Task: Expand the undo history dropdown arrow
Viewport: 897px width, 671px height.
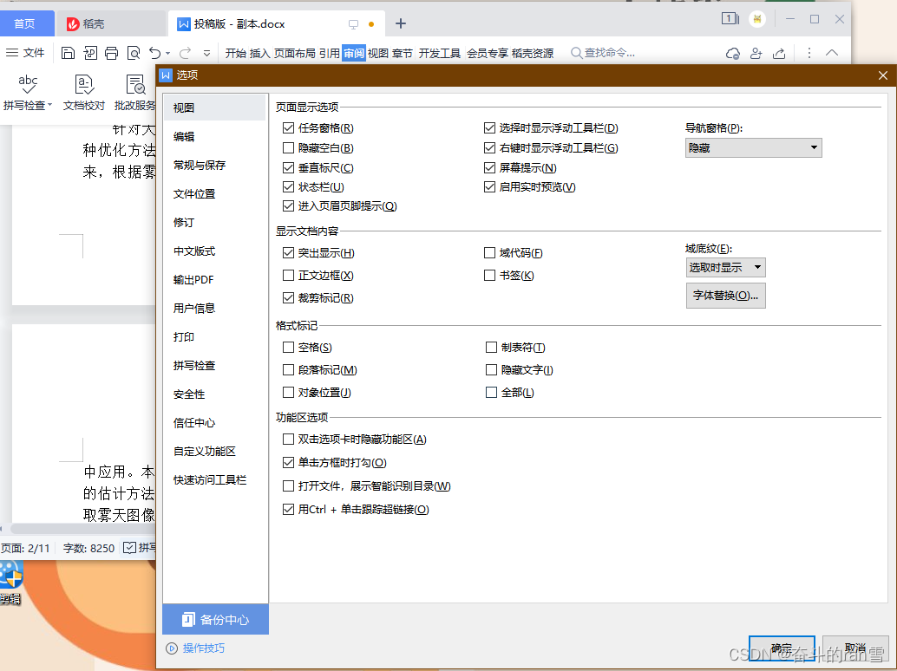Action: coord(168,53)
